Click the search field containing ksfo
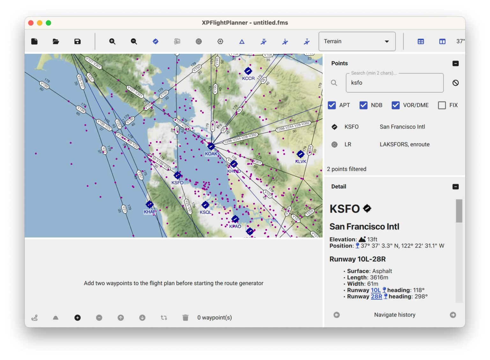The width and height of the screenshot is (490, 360). (395, 83)
